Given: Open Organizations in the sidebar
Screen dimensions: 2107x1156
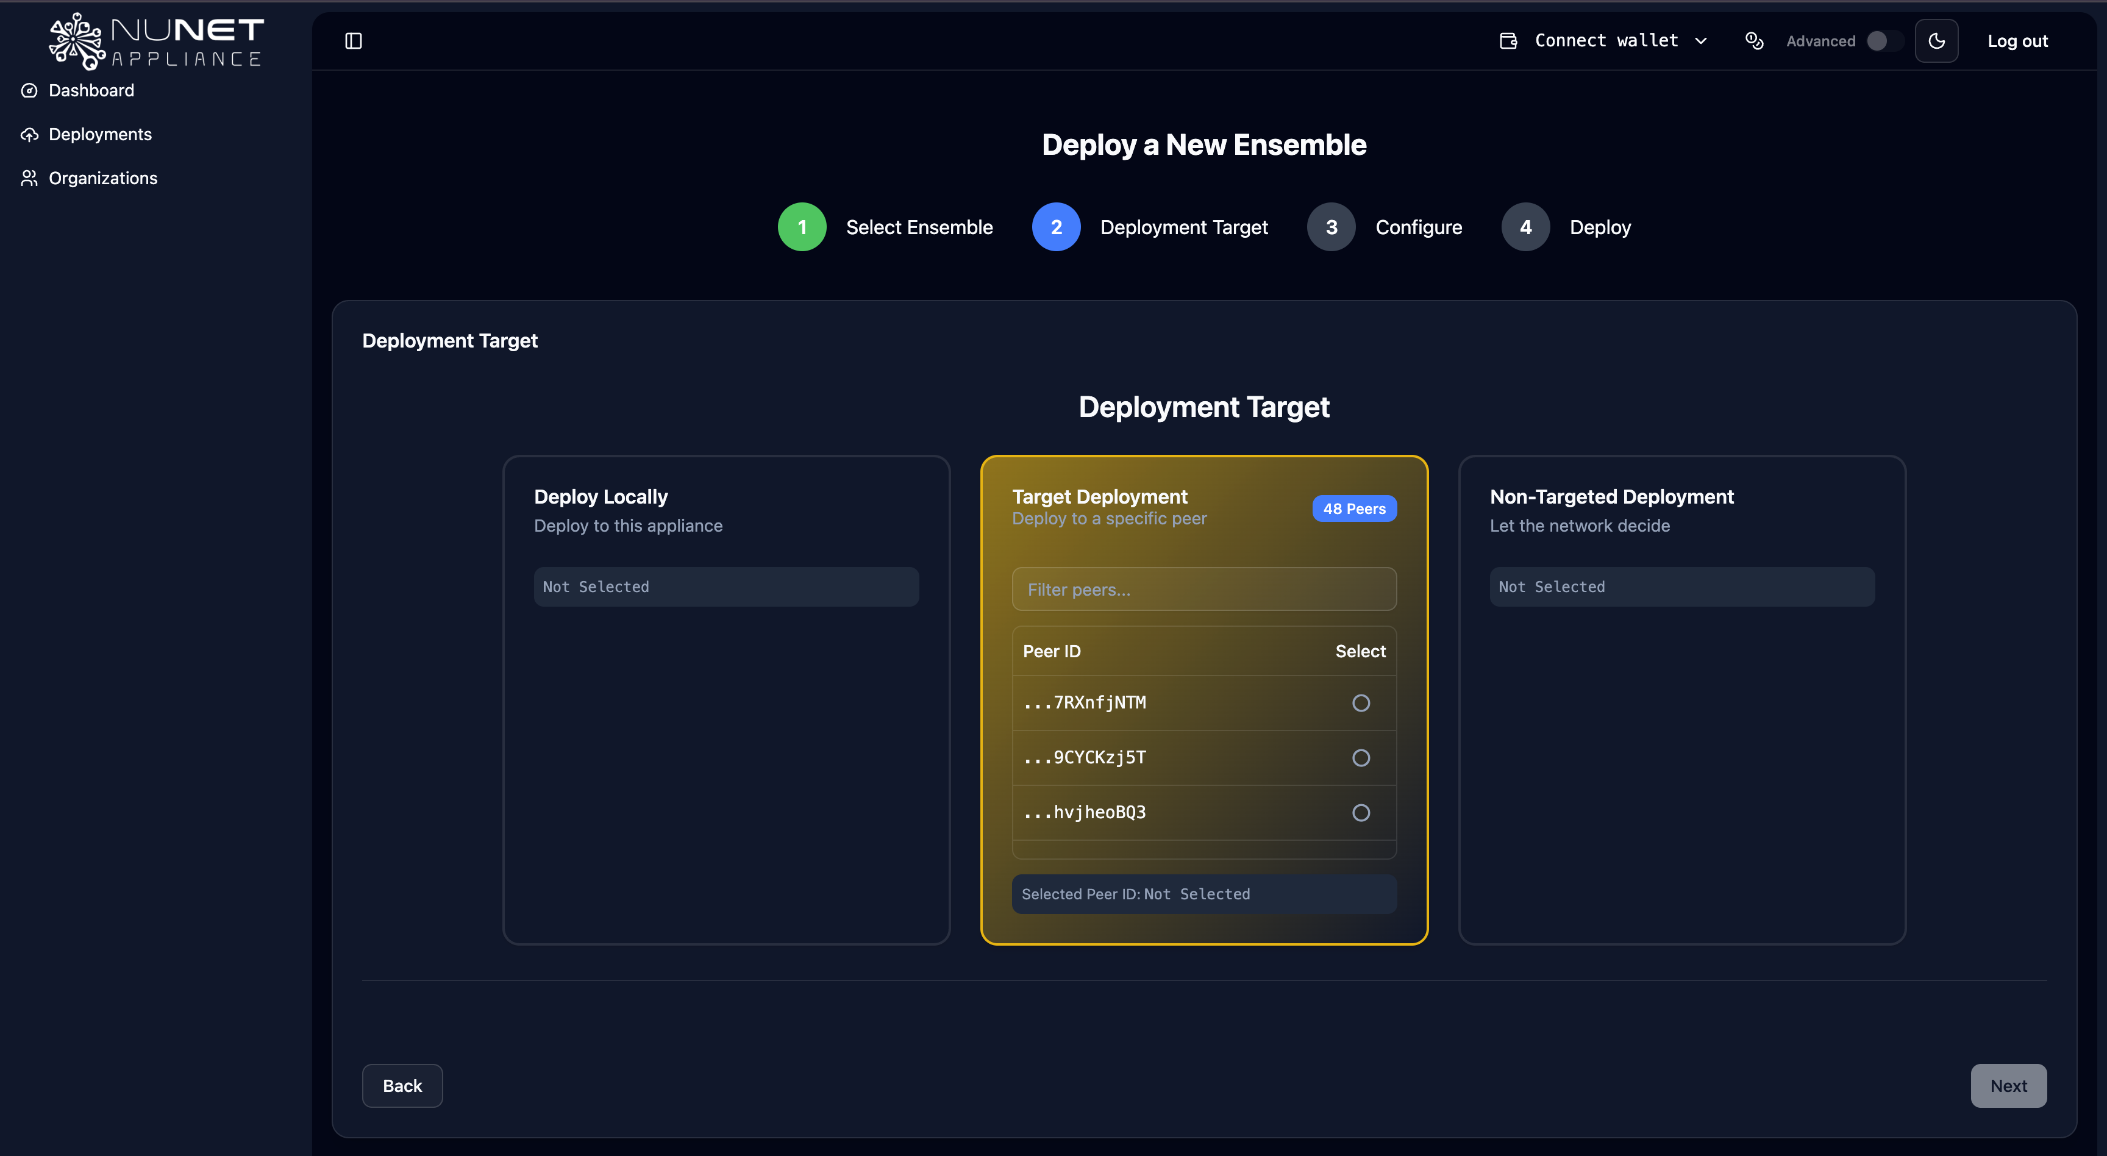Looking at the screenshot, I should pos(103,177).
